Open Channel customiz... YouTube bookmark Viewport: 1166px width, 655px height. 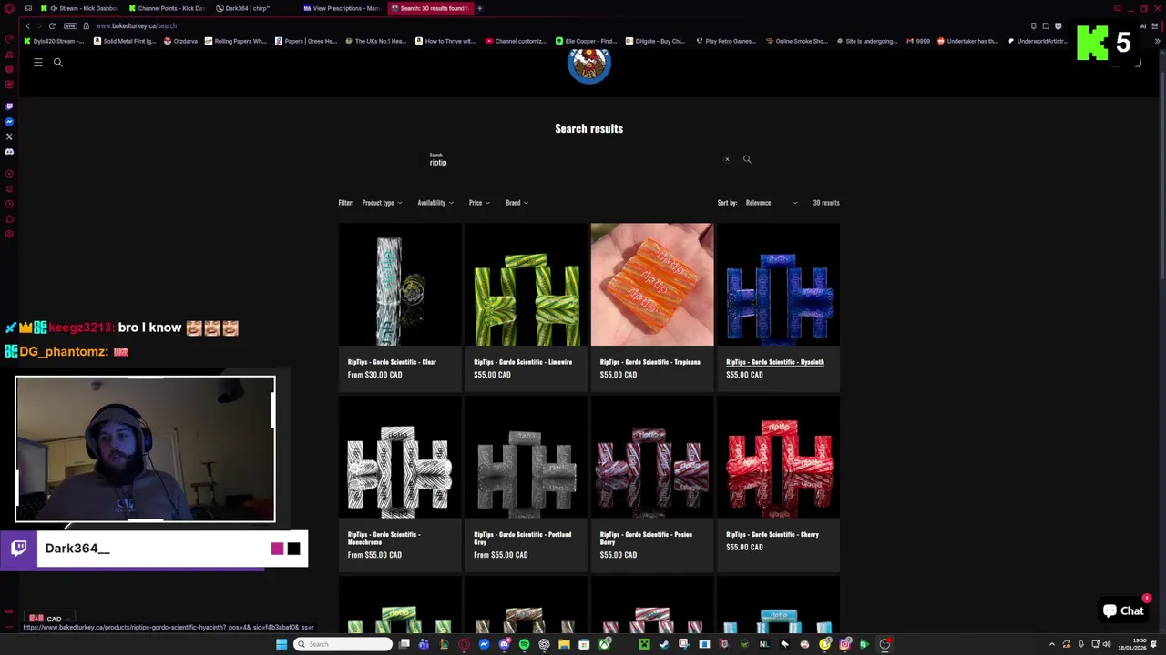517,41
